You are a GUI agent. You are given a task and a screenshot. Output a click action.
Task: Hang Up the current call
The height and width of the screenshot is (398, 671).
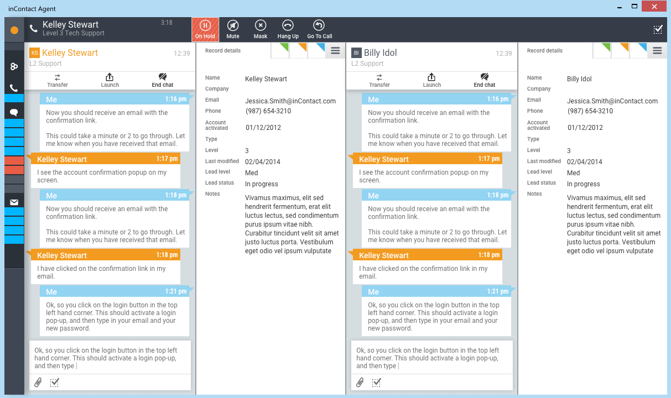[288, 29]
